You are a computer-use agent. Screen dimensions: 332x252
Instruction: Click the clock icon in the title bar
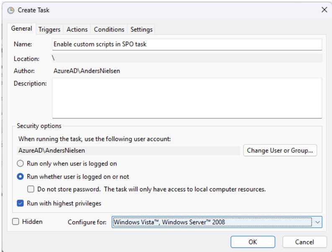coord(11,10)
